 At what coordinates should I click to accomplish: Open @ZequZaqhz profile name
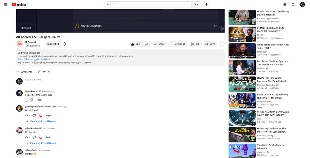point(31,150)
